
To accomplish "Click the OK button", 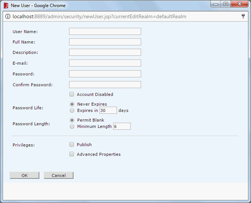I will coord(25,175).
